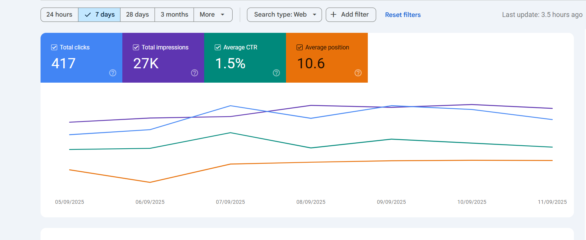Click help icon on Average position card

(x=358, y=73)
